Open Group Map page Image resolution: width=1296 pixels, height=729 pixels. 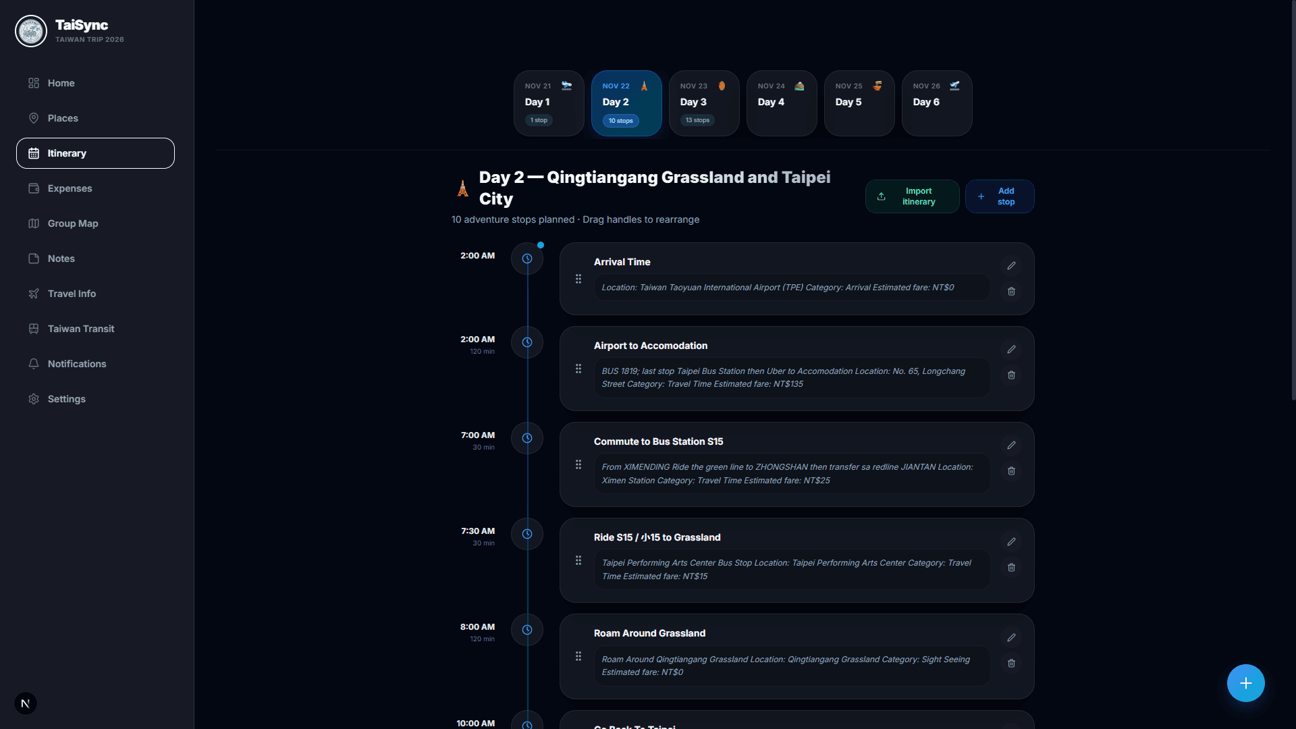[95, 223]
